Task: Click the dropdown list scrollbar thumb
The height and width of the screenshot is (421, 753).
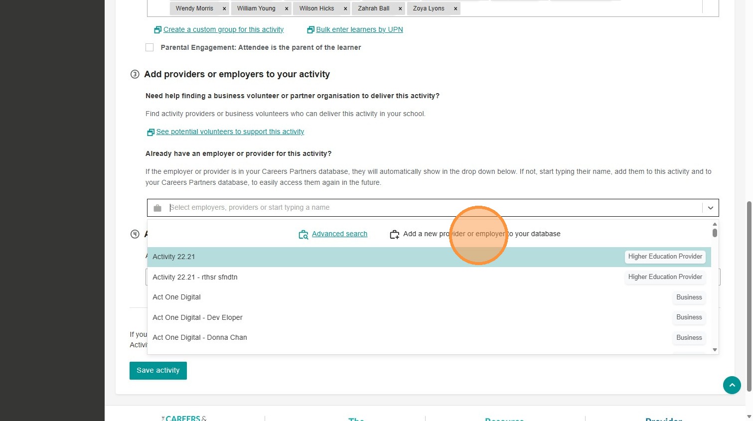Action: pyautogui.click(x=715, y=233)
